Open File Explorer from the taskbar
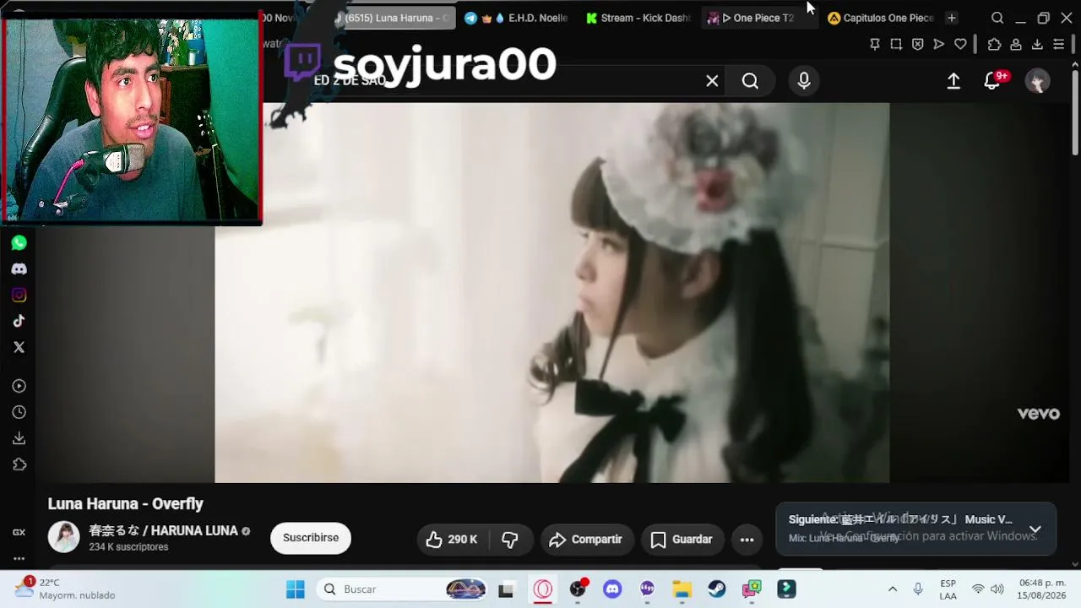Viewport: 1081px width, 608px height. (682, 589)
